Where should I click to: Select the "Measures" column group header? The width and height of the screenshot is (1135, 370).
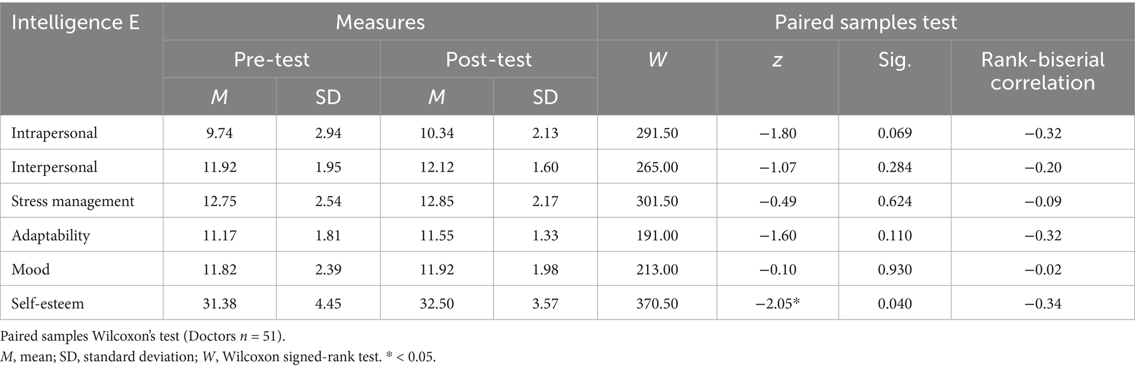(x=380, y=22)
